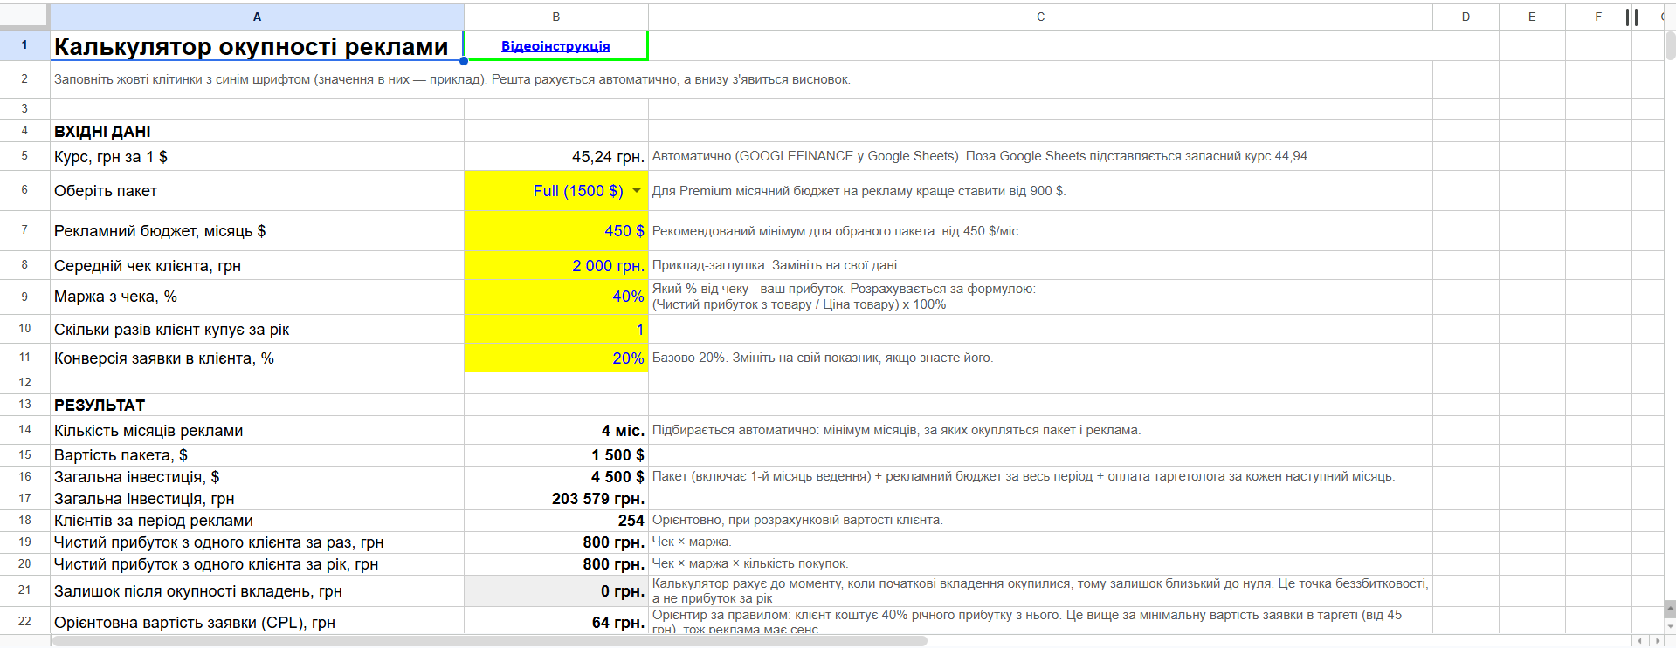
Task: Click title cell Калькулятор окупності реклами
Action: click(x=257, y=46)
